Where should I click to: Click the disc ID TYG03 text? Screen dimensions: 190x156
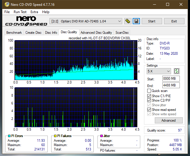(x=165, y=48)
